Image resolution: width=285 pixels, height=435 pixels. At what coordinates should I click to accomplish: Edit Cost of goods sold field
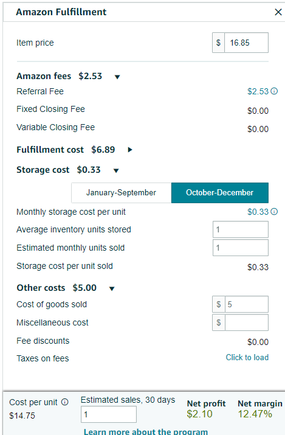[247, 304]
